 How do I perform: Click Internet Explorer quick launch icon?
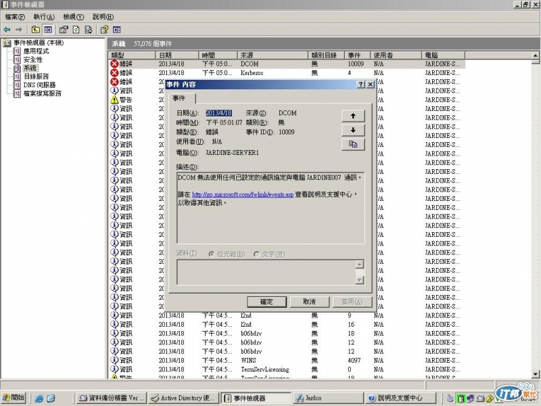coord(39,399)
